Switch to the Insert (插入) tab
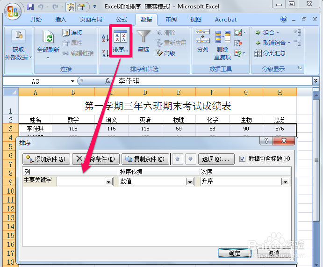Screen dimensions: 323x267 click(61, 19)
